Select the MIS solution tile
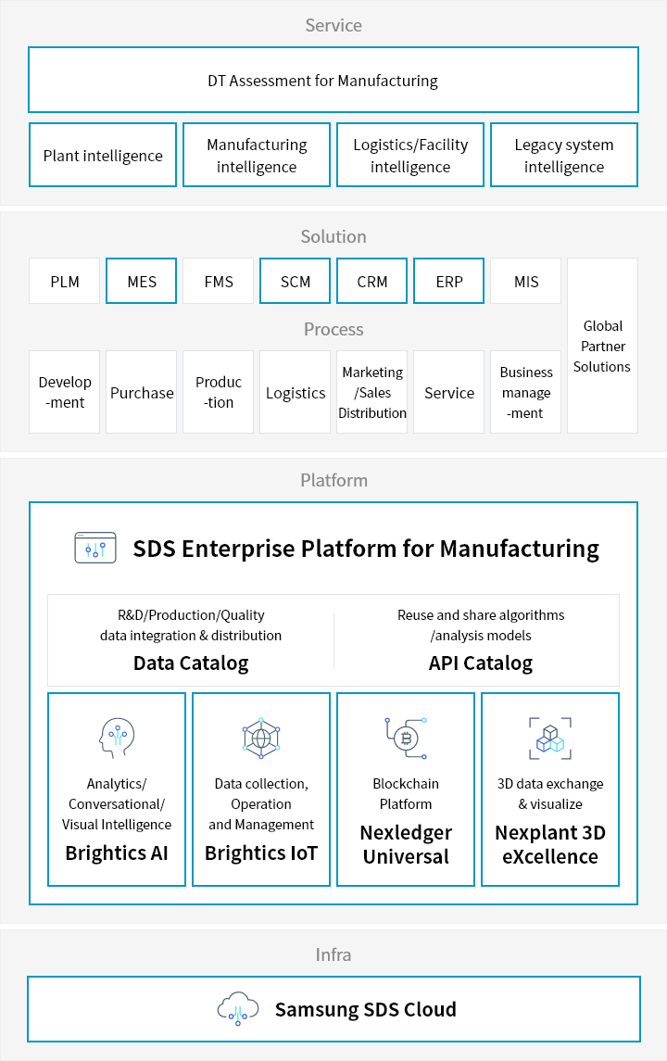Viewport: 667px width, 1061px height. pos(525,281)
